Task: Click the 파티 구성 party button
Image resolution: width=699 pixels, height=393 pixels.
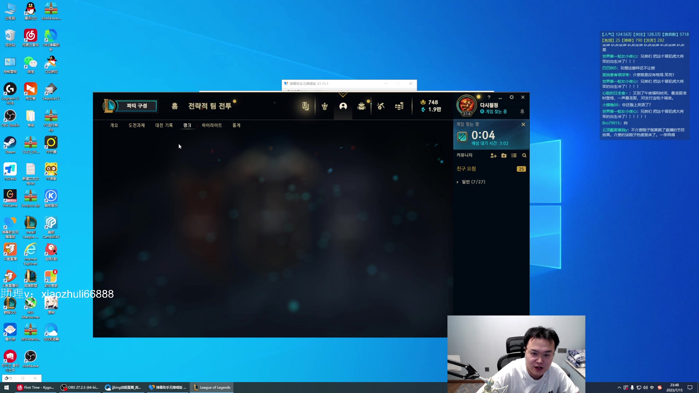Action: click(x=137, y=106)
